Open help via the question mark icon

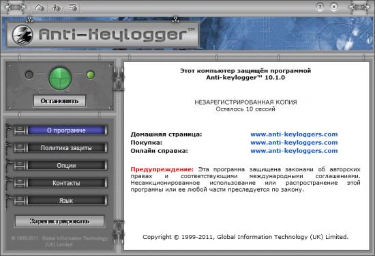point(320,7)
